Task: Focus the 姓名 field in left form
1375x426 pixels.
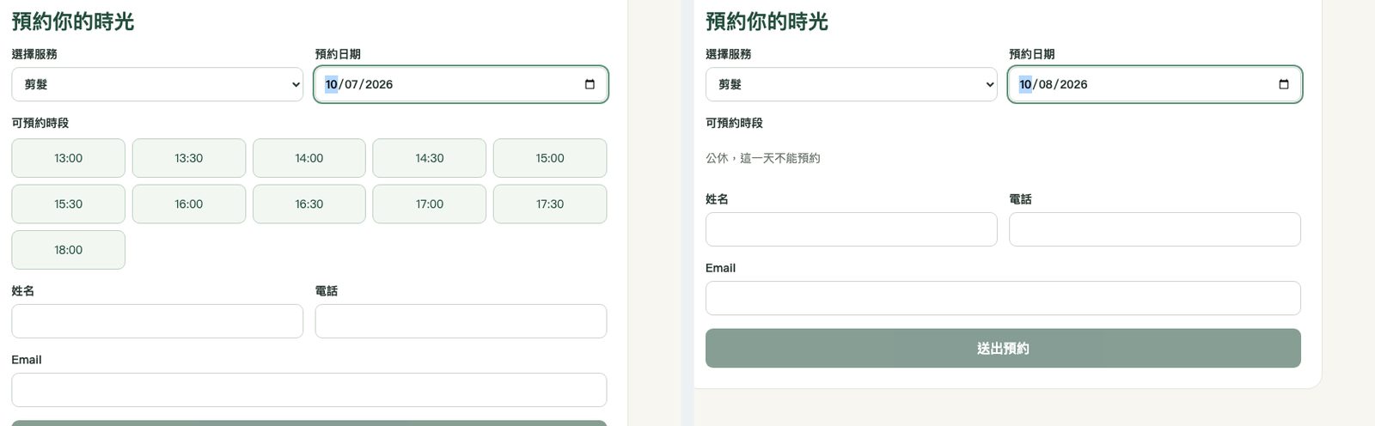Action: (157, 321)
